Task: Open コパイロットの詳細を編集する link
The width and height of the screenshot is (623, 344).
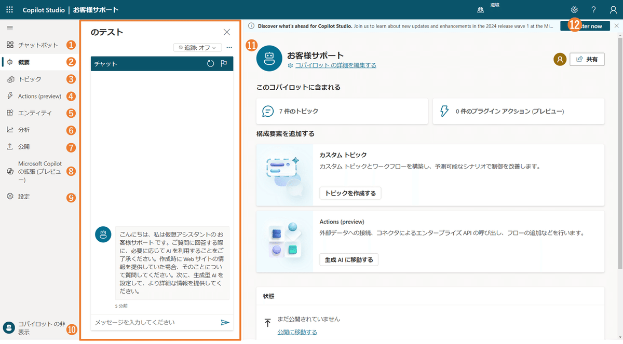Action: [x=336, y=65]
